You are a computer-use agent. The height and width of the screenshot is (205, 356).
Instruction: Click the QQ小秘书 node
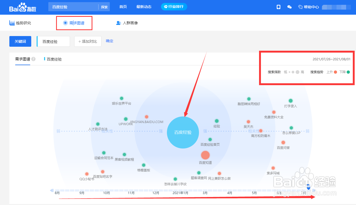(87, 174)
